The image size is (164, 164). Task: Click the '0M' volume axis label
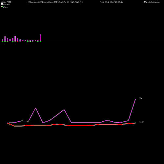click(140, 98)
